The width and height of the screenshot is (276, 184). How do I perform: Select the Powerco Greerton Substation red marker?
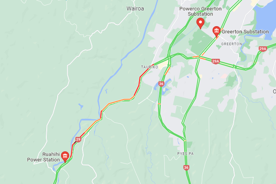200,23
